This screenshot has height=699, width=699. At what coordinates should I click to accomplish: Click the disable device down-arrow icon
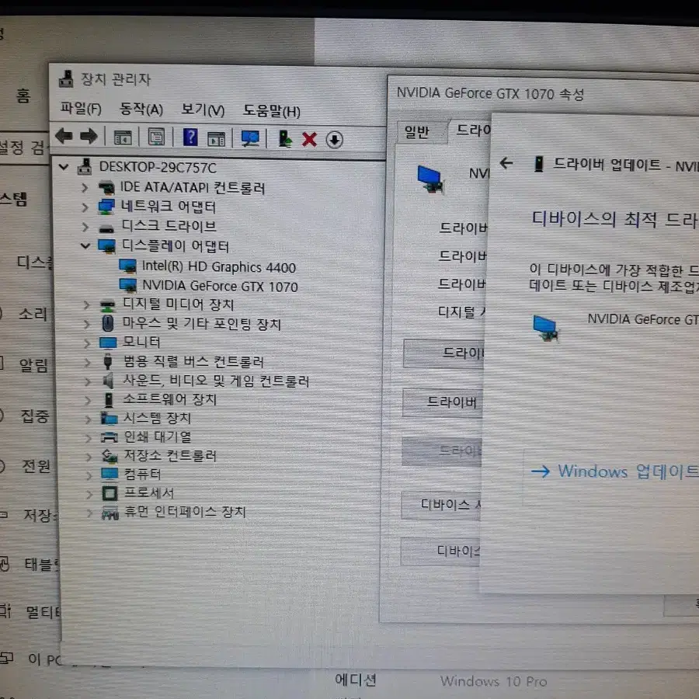pos(334,140)
